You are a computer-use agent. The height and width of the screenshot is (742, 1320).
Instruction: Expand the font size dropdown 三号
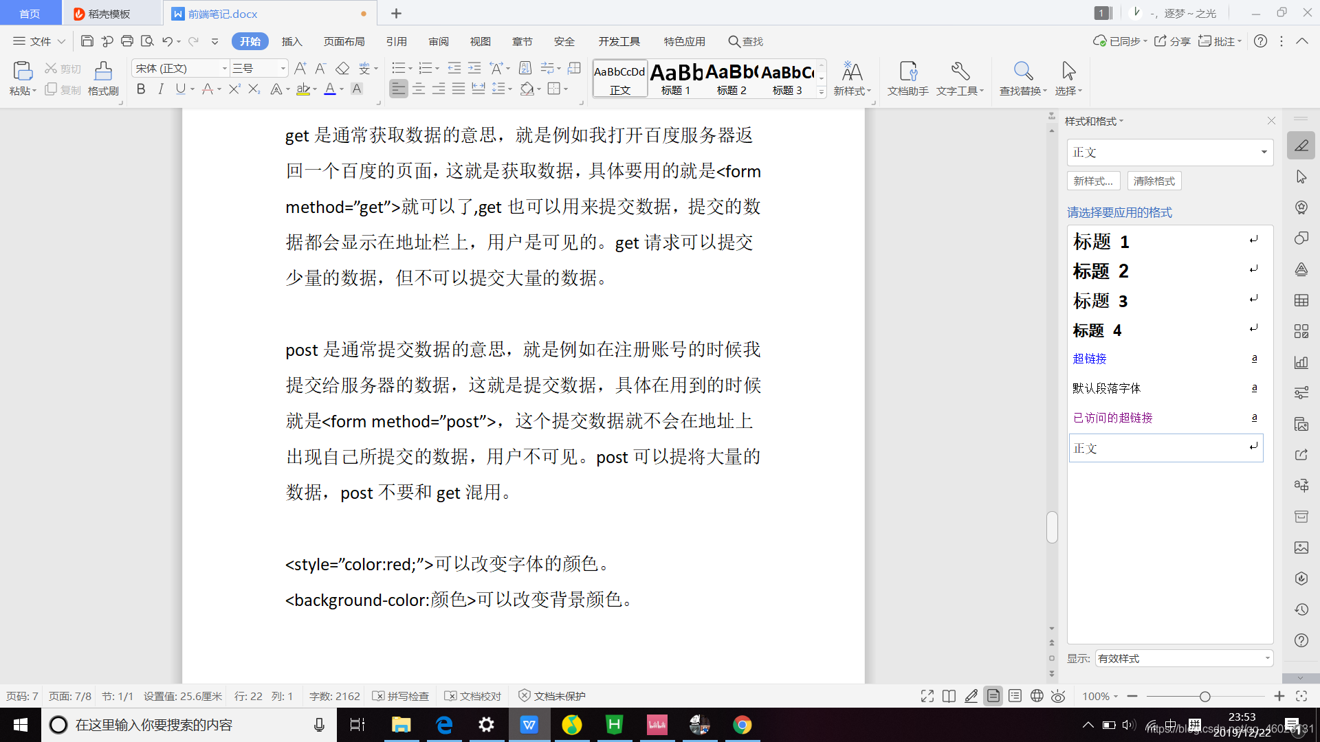pos(283,68)
